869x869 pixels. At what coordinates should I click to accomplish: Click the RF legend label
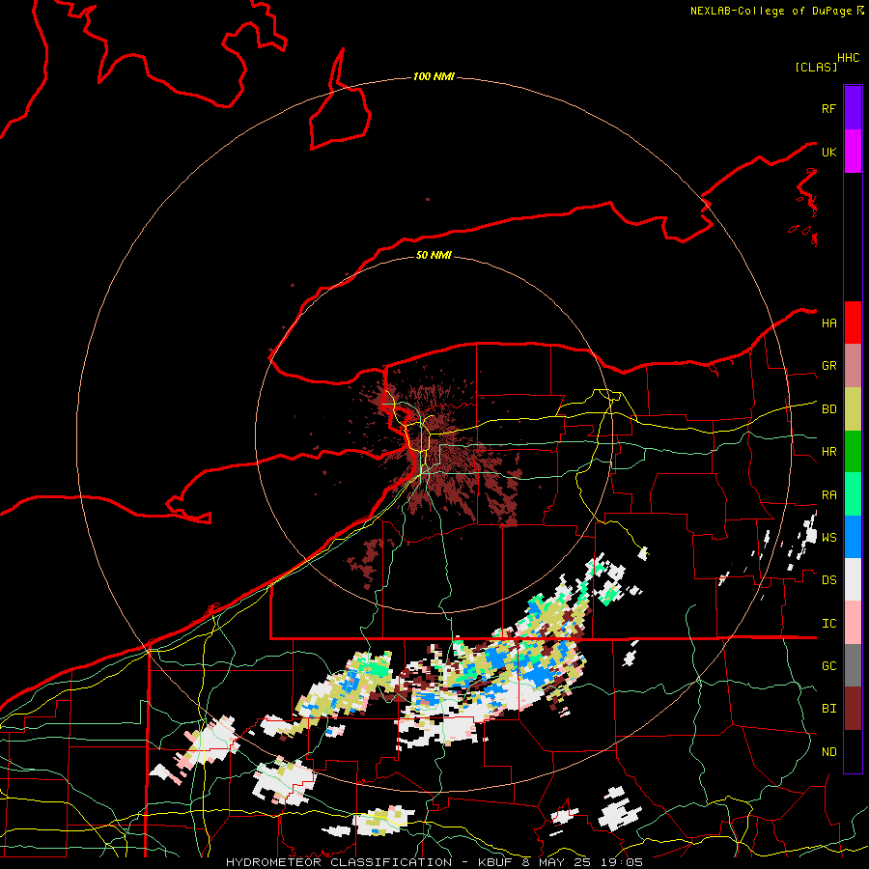[828, 108]
